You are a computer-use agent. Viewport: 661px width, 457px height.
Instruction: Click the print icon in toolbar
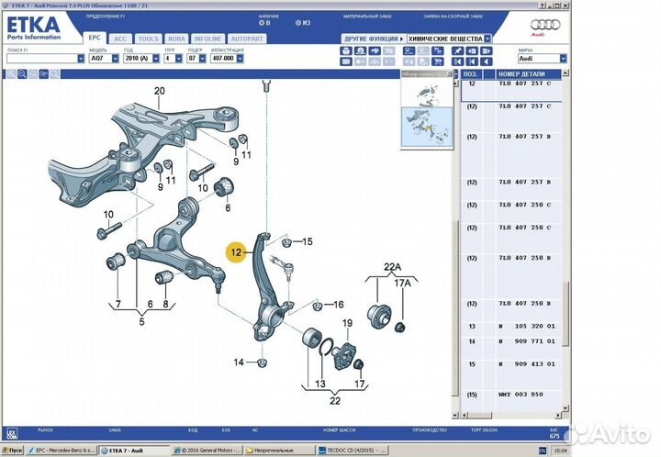[346, 50]
